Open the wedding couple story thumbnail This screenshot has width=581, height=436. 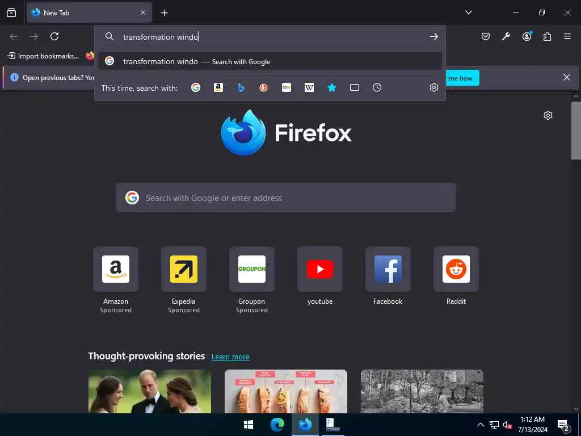pyautogui.click(x=150, y=391)
